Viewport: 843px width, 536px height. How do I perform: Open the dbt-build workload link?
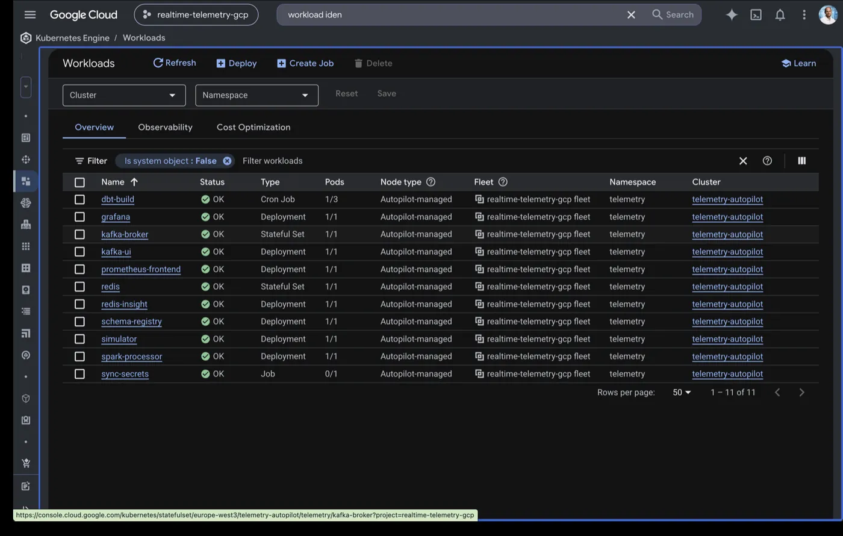117,199
